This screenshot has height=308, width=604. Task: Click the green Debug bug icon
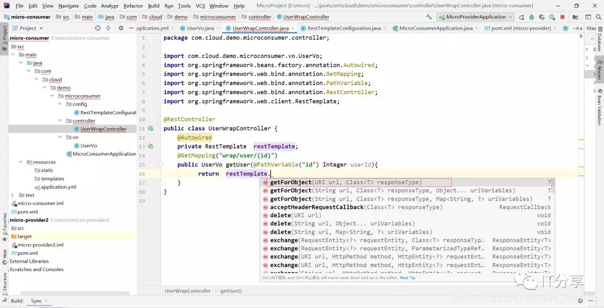532,17
